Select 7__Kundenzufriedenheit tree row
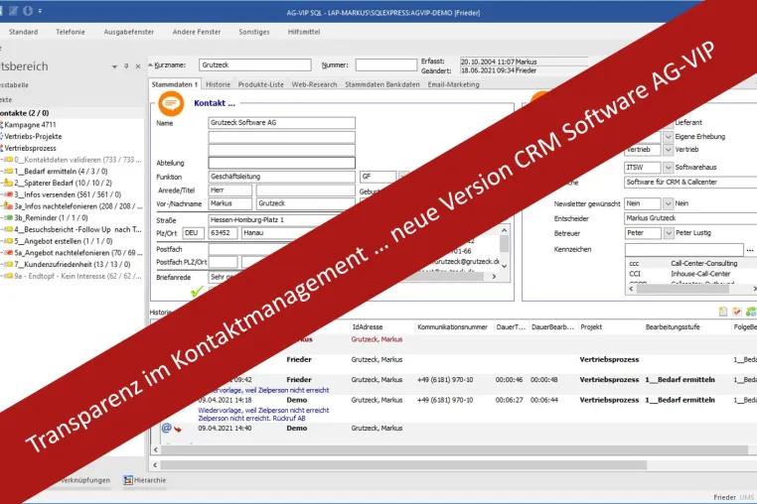This screenshot has width=757, height=504. tap(72, 264)
